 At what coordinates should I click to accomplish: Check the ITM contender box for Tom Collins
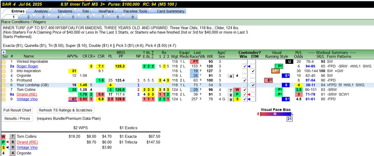tap(253, 90)
